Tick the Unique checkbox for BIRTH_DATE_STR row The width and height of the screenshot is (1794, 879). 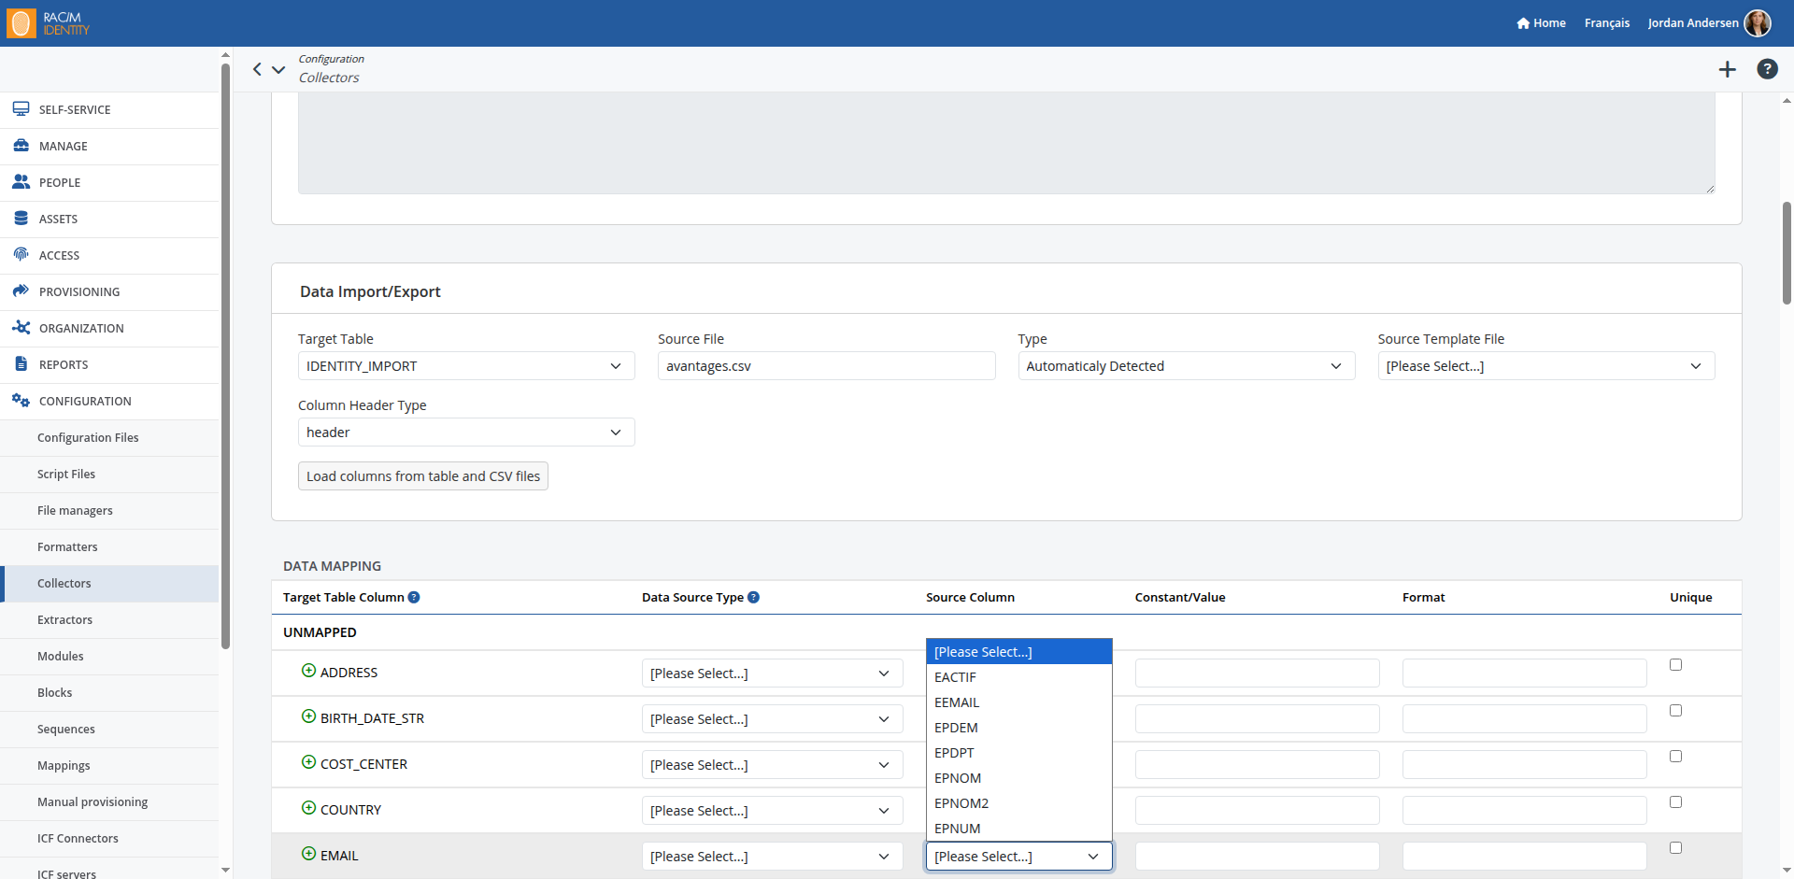(1675, 711)
